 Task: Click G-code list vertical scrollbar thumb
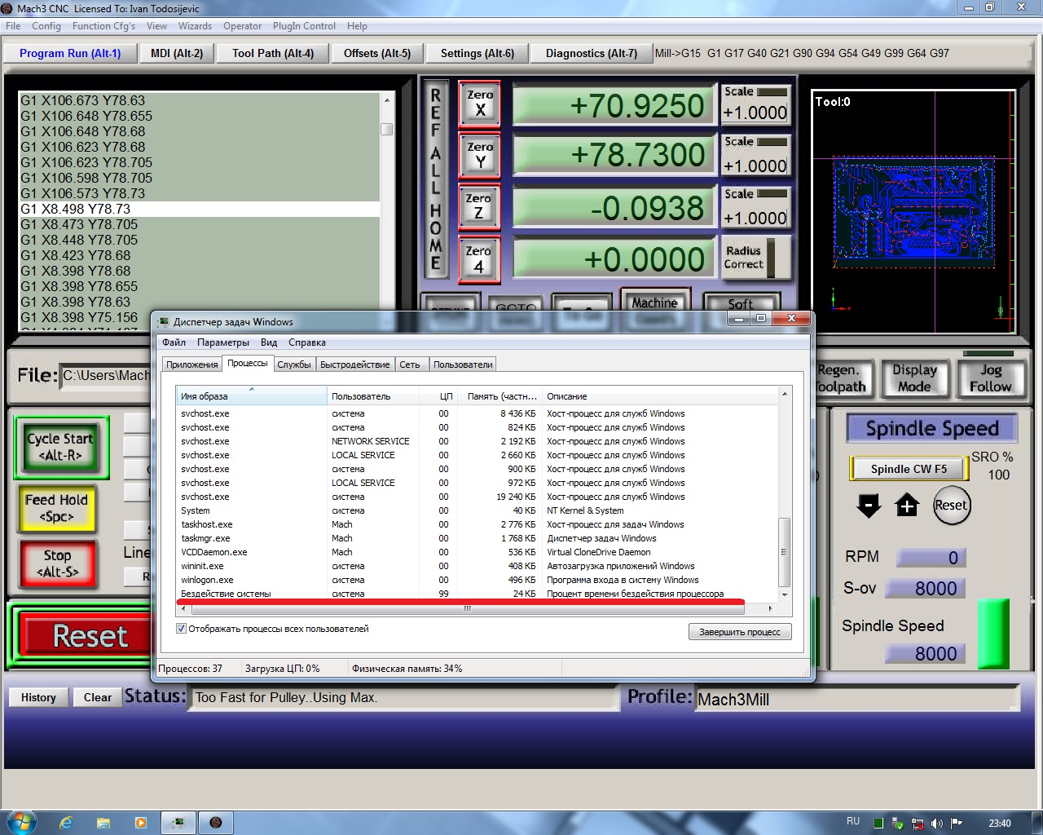[x=387, y=129]
